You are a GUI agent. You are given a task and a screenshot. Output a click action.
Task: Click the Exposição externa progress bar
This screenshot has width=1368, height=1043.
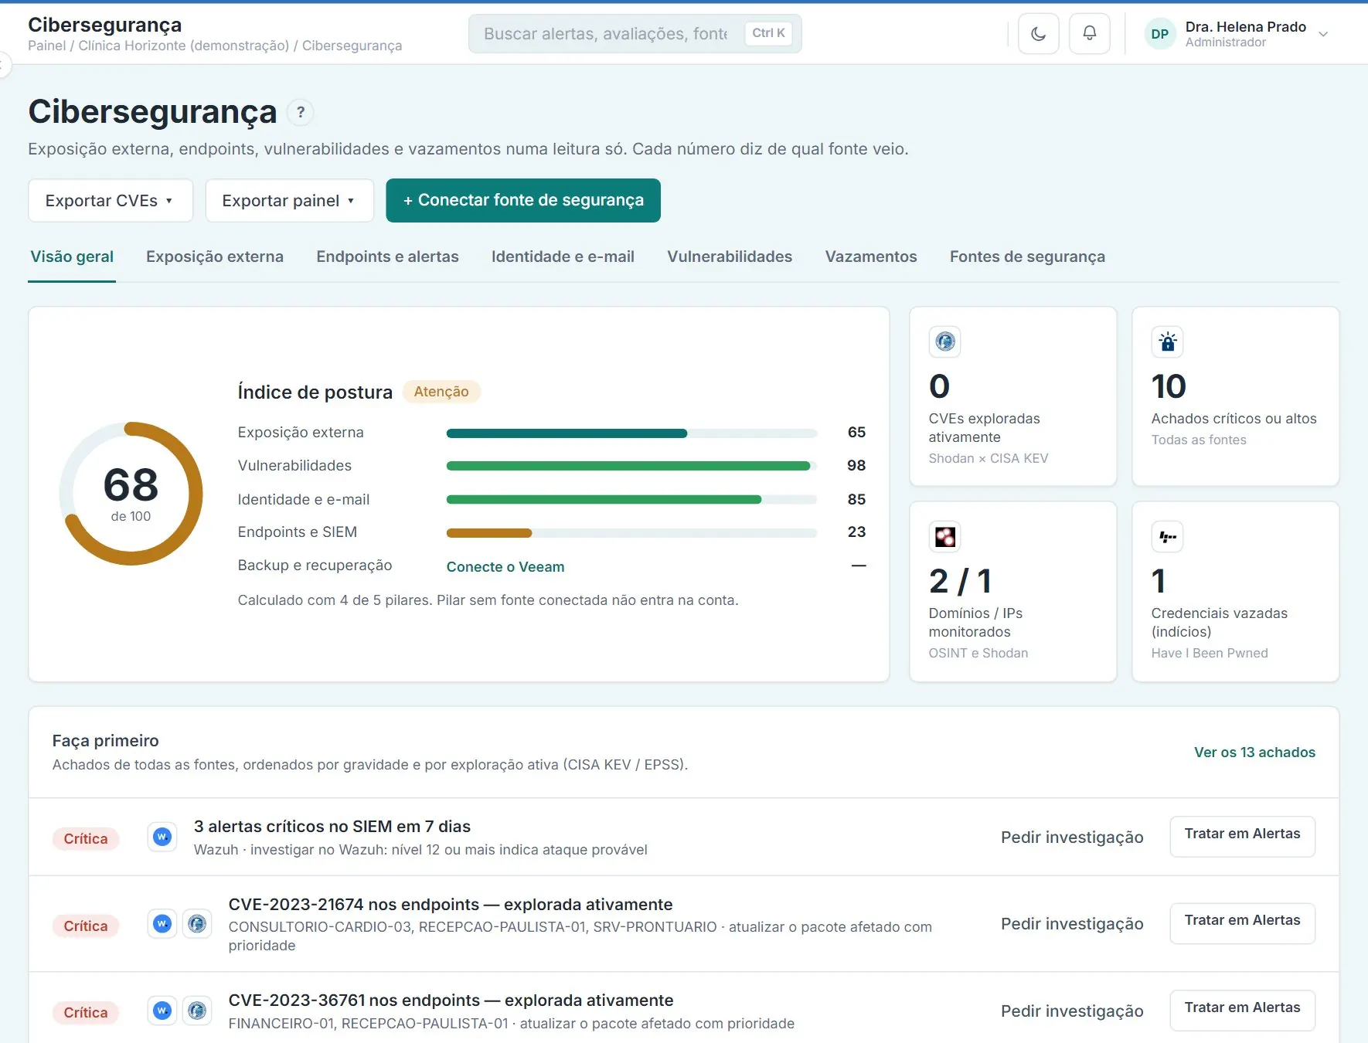[x=631, y=433]
